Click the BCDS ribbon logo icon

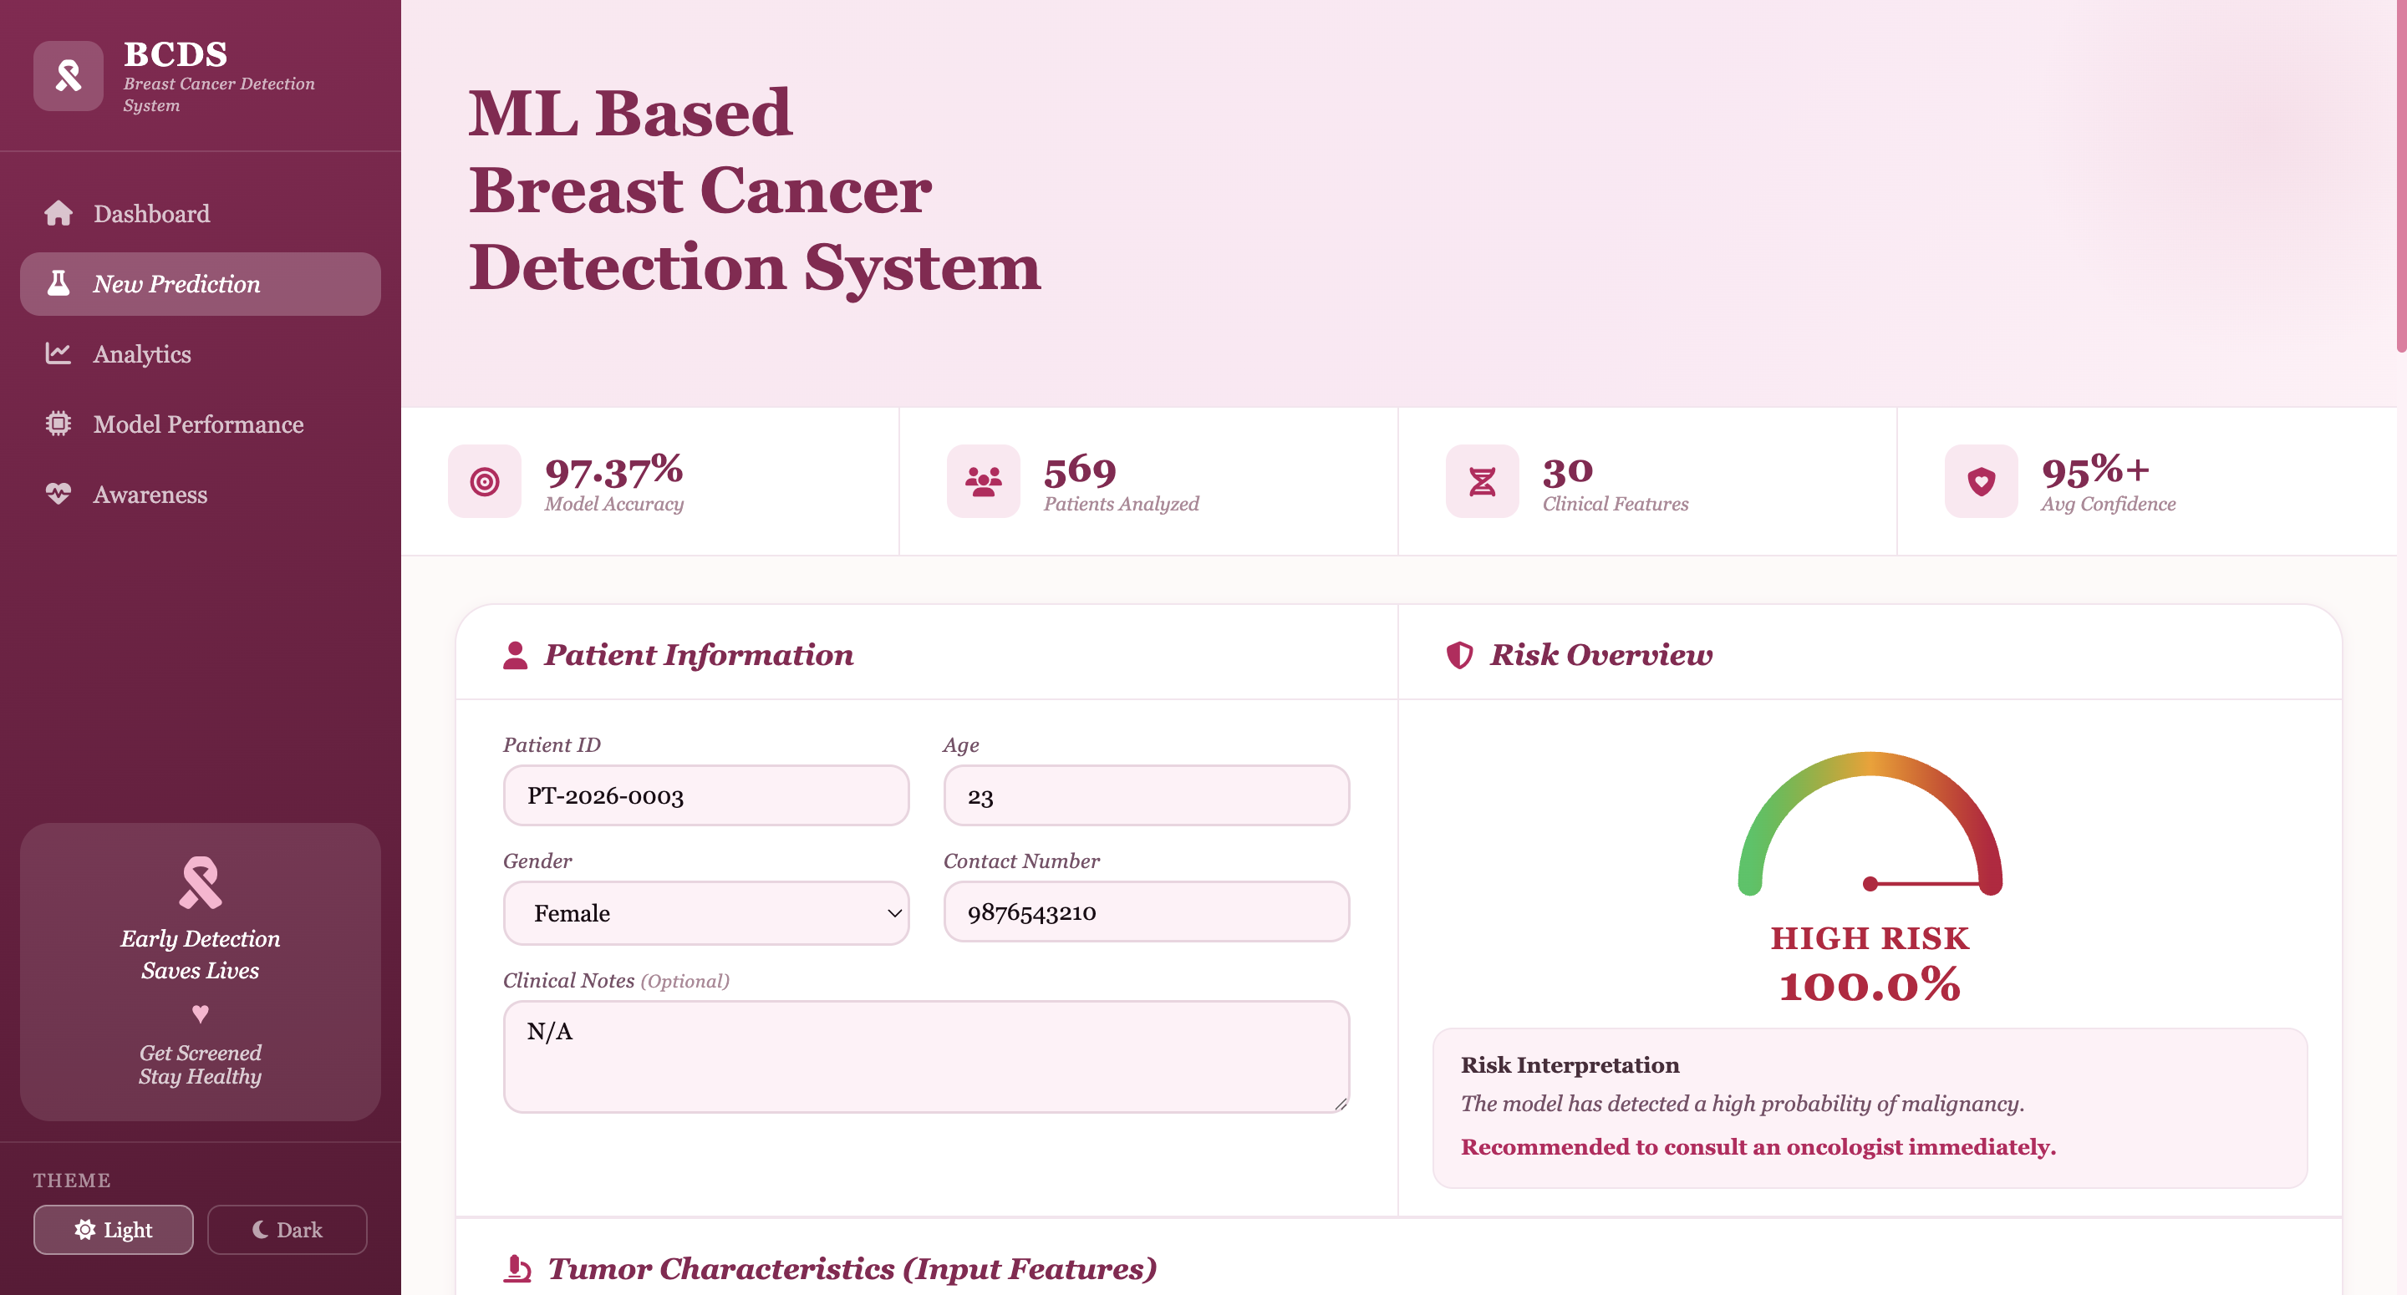[x=69, y=76]
